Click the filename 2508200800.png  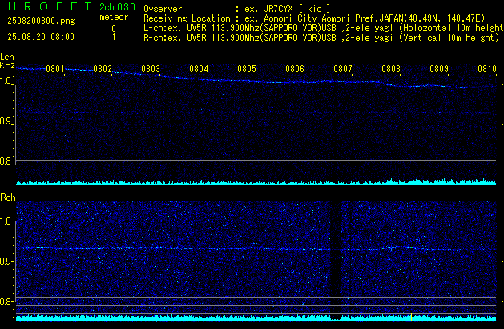pyautogui.click(x=41, y=21)
